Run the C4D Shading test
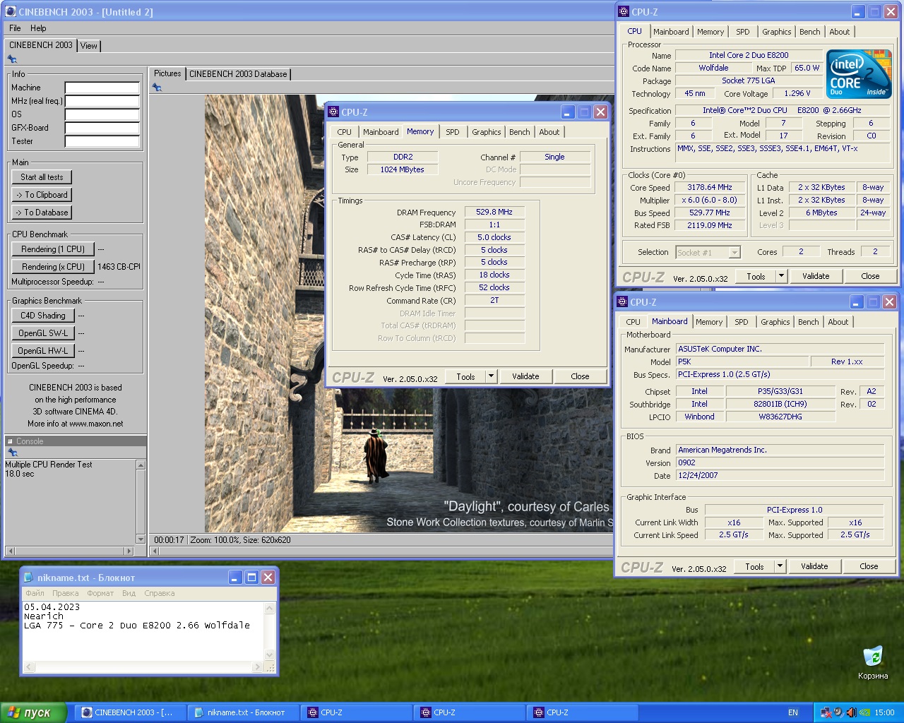The image size is (904, 723). pos(43,316)
